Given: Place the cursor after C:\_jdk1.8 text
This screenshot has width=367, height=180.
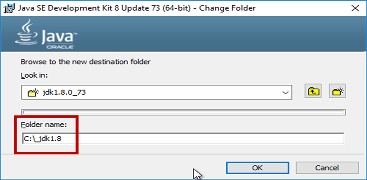Looking at the screenshot, I should [x=62, y=139].
